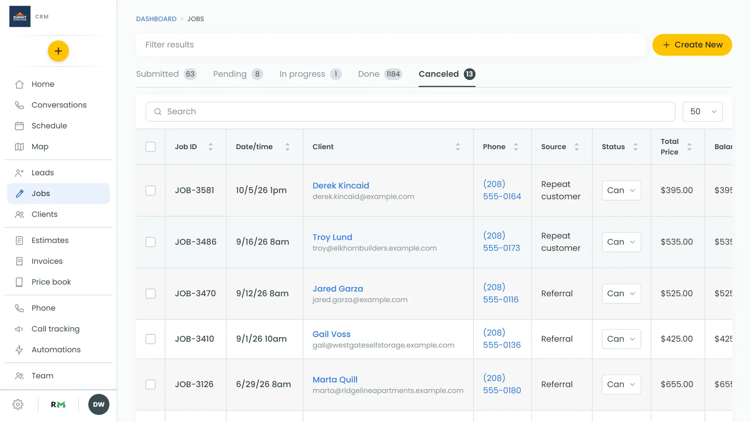The width and height of the screenshot is (751, 422).
Task: Open the Team icon in sidebar
Action: pyautogui.click(x=19, y=376)
